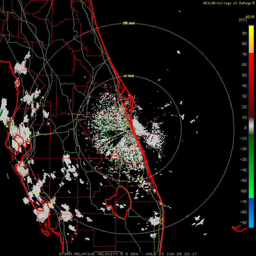Click the 0 value on the velocity scale
The height and width of the screenshot is (256, 256).
tap(245, 128)
